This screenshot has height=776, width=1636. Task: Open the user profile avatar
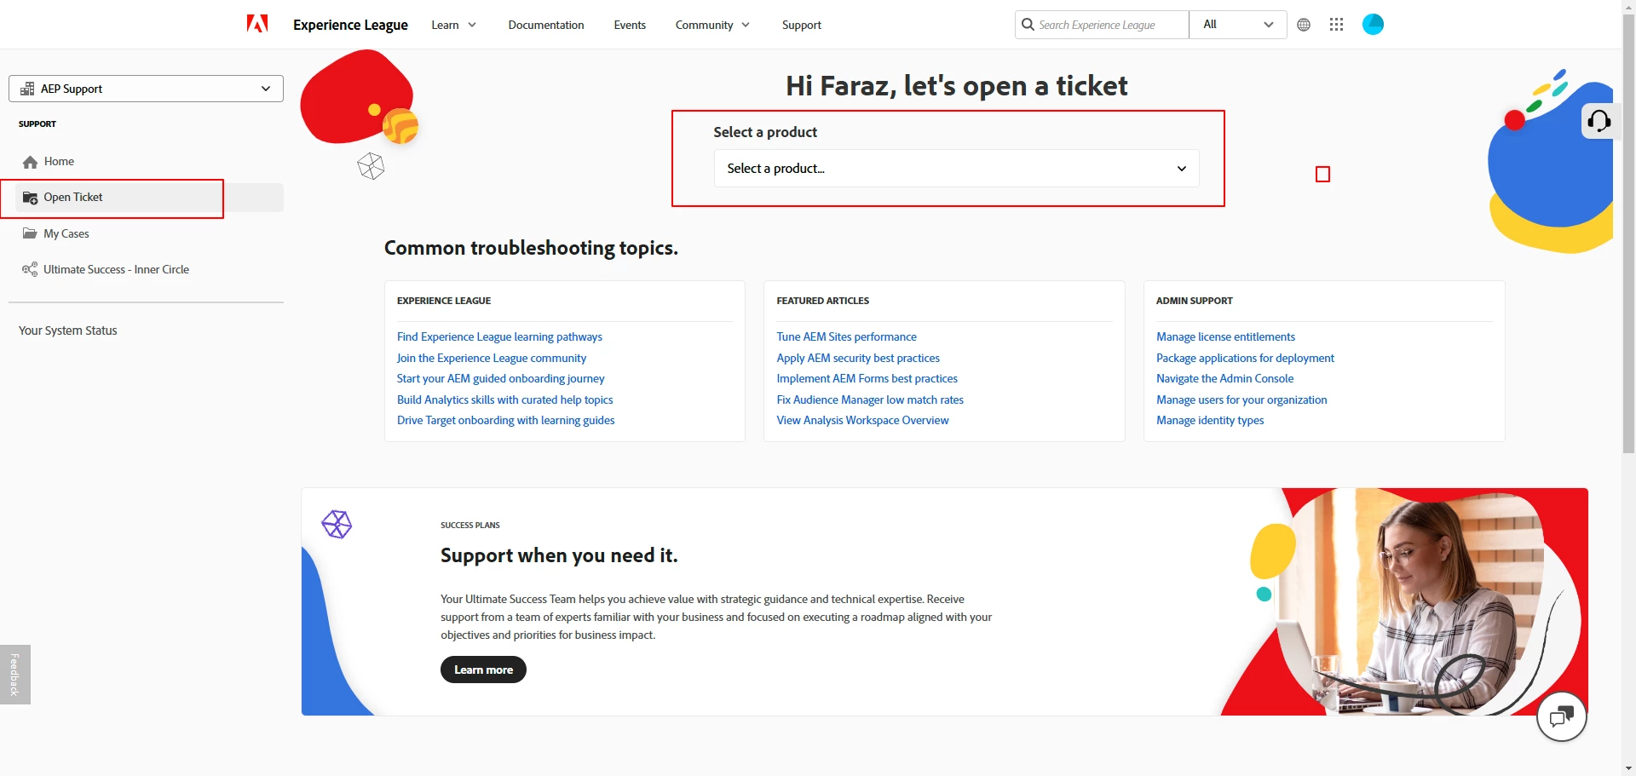tap(1373, 25)
